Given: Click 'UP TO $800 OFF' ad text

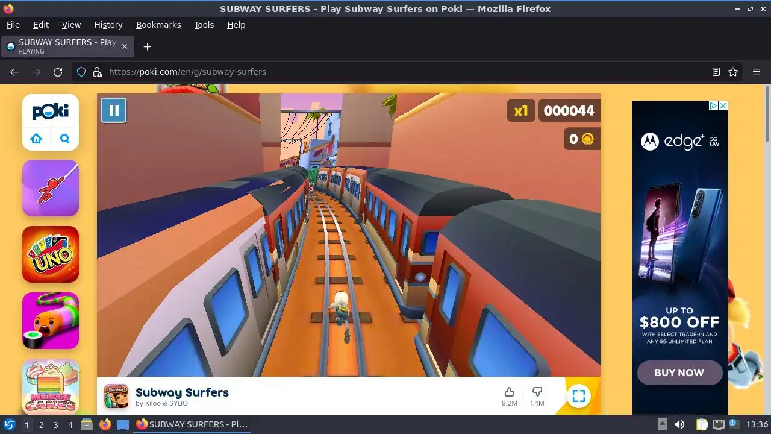Looking at the screenshot, I should point(679,318).
